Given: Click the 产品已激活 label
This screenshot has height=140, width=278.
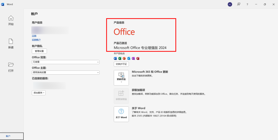Looking at the screenshot, I should 120,43.
